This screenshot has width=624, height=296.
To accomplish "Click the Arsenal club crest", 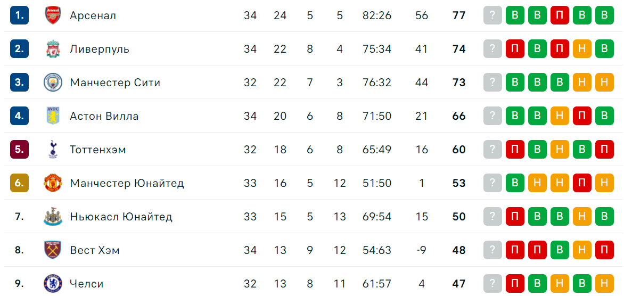I will tap(53, 15).
